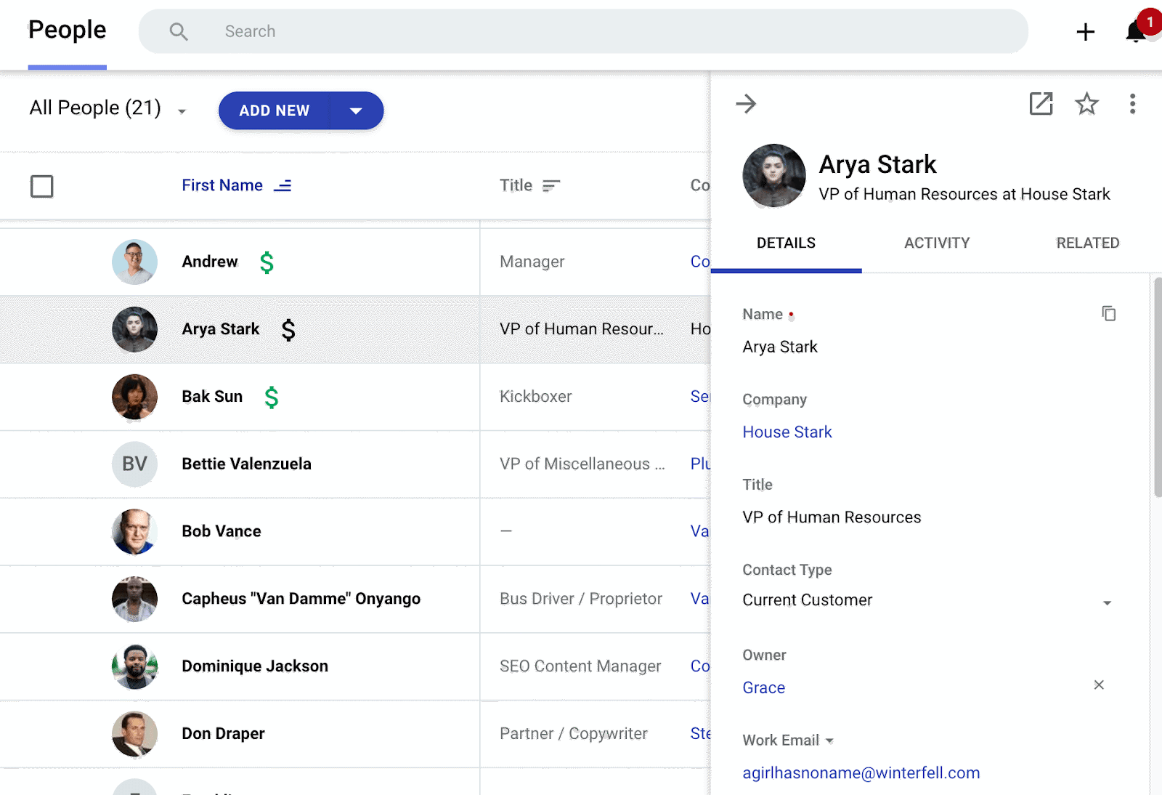Image resolution: width=1162 pixels, height=795 pixels.
Task: Click the Title column sort icon
Action: (551, 185)
